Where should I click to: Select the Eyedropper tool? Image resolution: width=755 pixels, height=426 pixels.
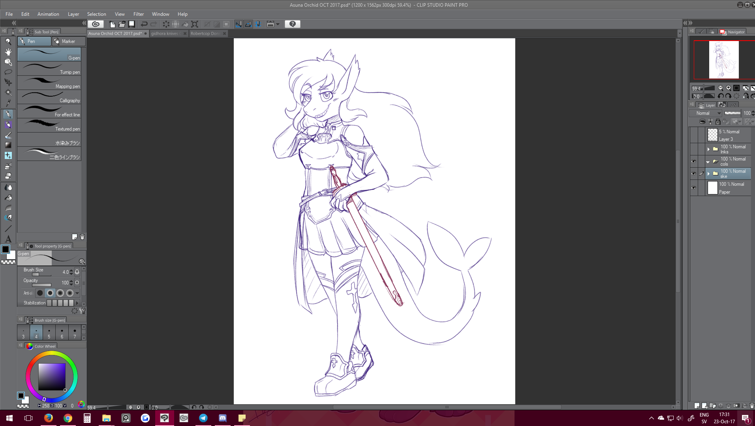click(8, 103)
